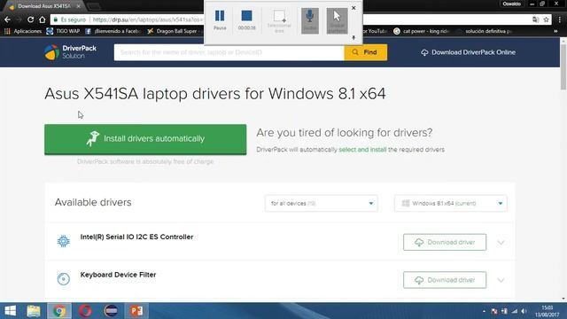Click Download DriverPack Online
The image size is (567, 319).
point(469,52)
